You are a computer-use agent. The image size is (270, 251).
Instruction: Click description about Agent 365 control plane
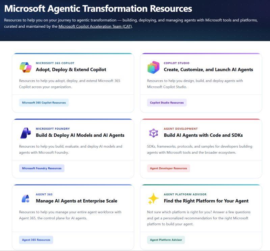click(70, 215)
